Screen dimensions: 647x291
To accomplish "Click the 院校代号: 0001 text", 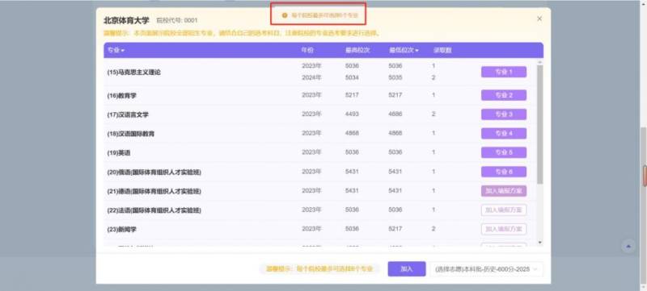I will coord(176,20).
